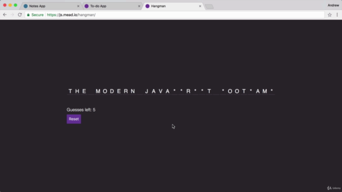Image resolution: width=342 pixels, height=192 pixels.
Task: Click the Reset button
Action: (x=74, y=119)
